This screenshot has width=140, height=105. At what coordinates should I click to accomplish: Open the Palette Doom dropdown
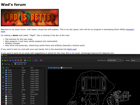click(x=135, y=60)
